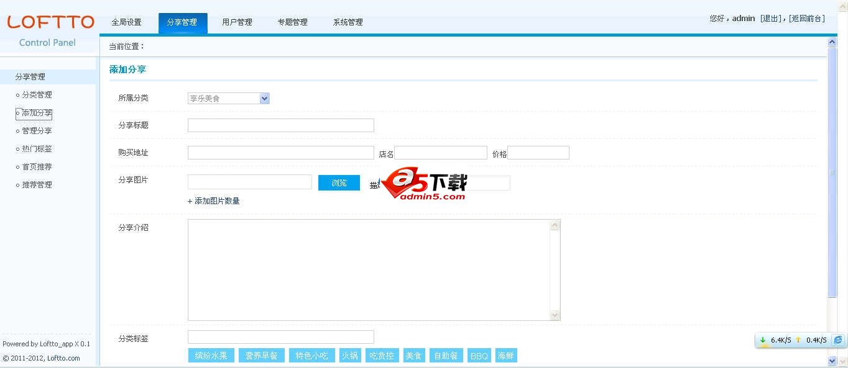Select the 美食 tag
The height and width of the screenshot is (368, 848).
pyautogui.click(x=414, y=356)
